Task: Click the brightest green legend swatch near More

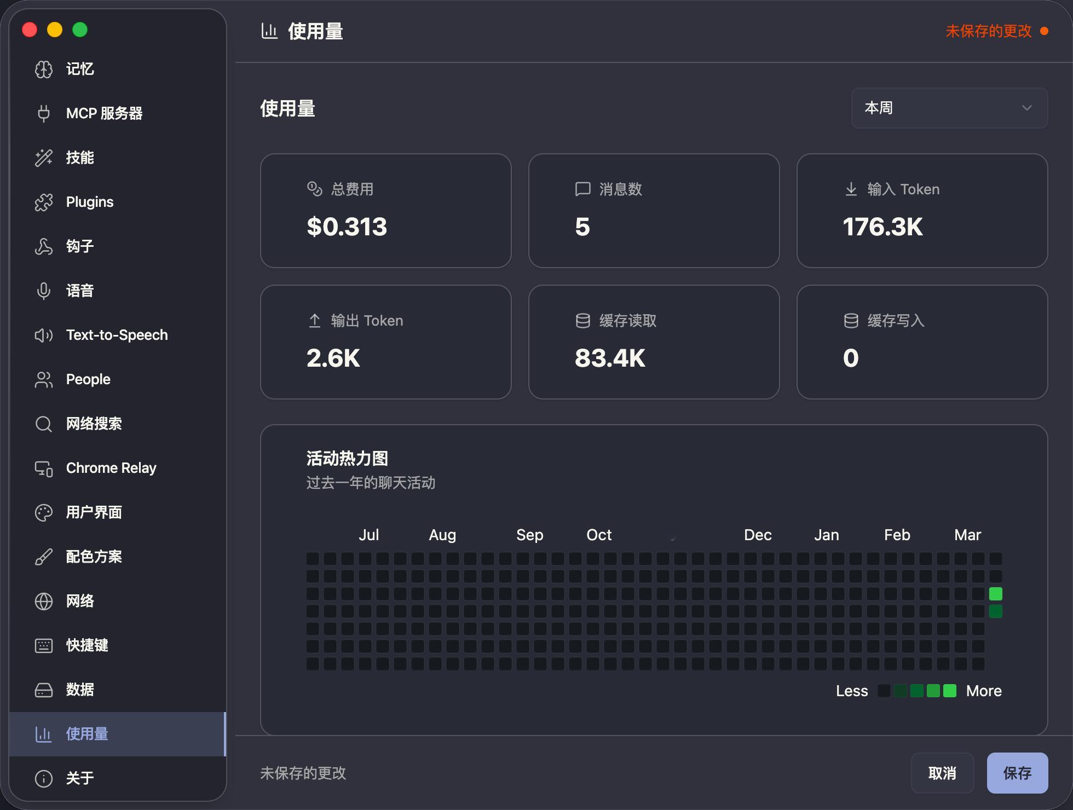Action: point(950,691)
